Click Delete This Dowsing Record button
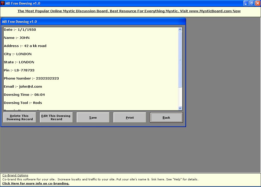The height and width of the screenshot is (187, 261). (x=20, y=117)
